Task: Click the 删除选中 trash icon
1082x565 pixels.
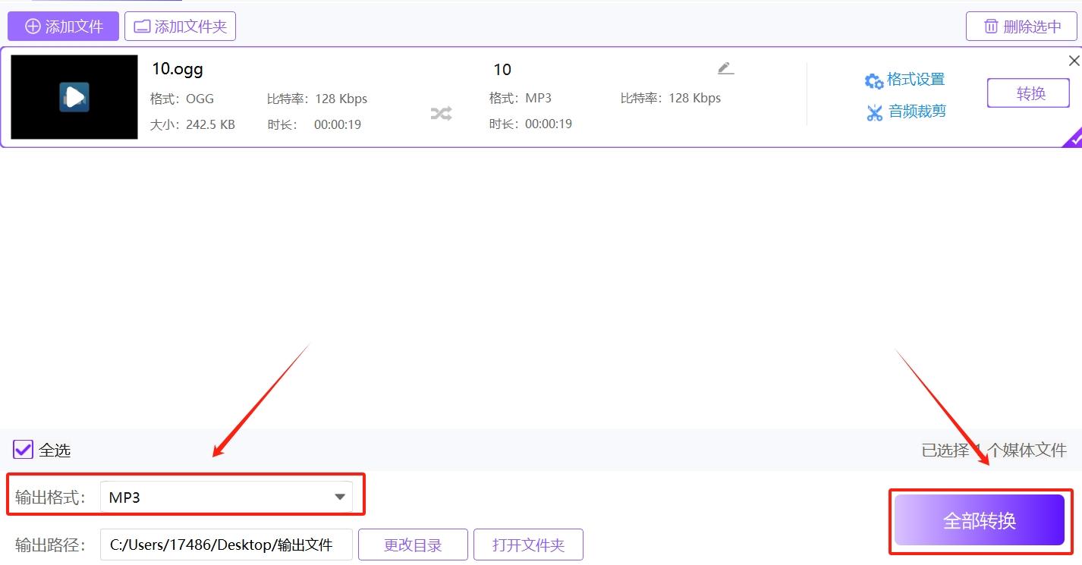Action: point(990,25)
